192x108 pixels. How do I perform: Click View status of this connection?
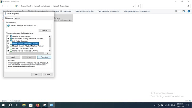coord(109,11)
